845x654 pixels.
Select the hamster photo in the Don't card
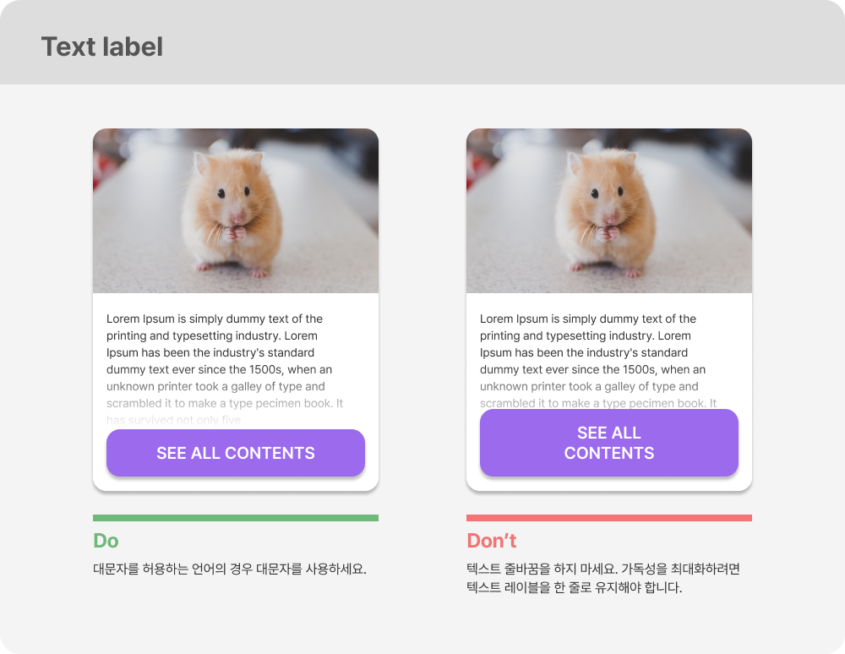(x=609, y=210)
